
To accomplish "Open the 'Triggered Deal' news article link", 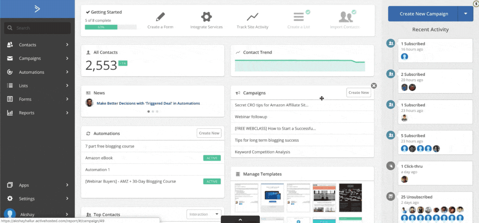I will pyautogui.click(x=148, y=103).
